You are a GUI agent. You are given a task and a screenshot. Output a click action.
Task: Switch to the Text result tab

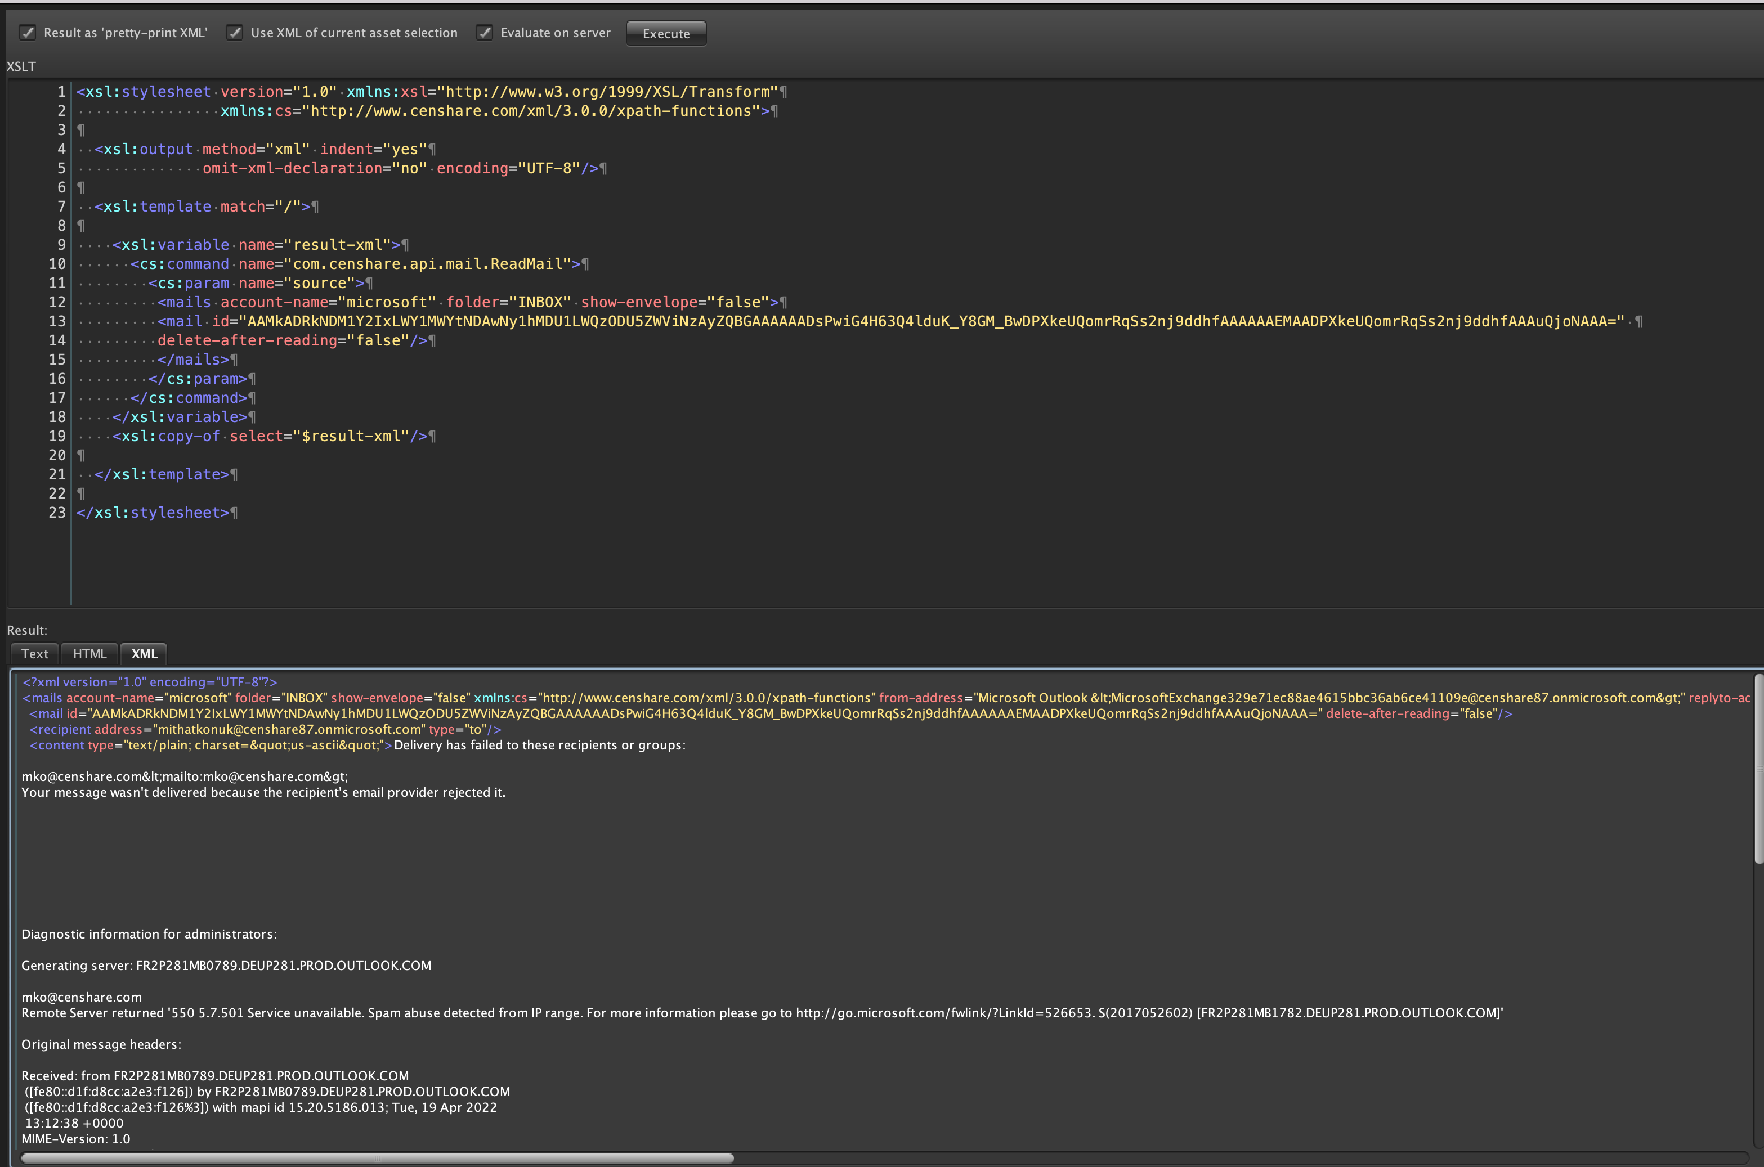coord(34,653)
